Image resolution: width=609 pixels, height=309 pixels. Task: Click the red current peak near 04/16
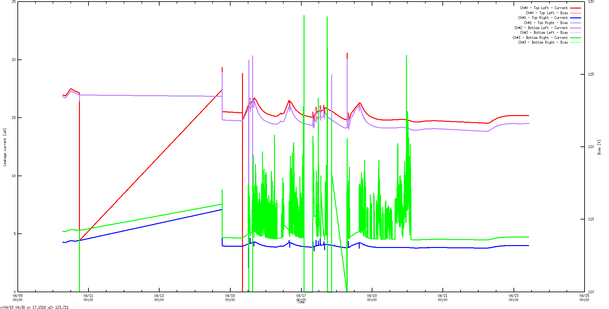(x=254, y=98)
